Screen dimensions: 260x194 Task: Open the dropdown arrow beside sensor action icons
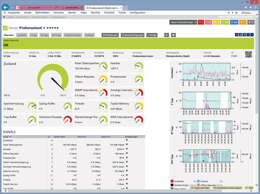[x=252, y=35]
